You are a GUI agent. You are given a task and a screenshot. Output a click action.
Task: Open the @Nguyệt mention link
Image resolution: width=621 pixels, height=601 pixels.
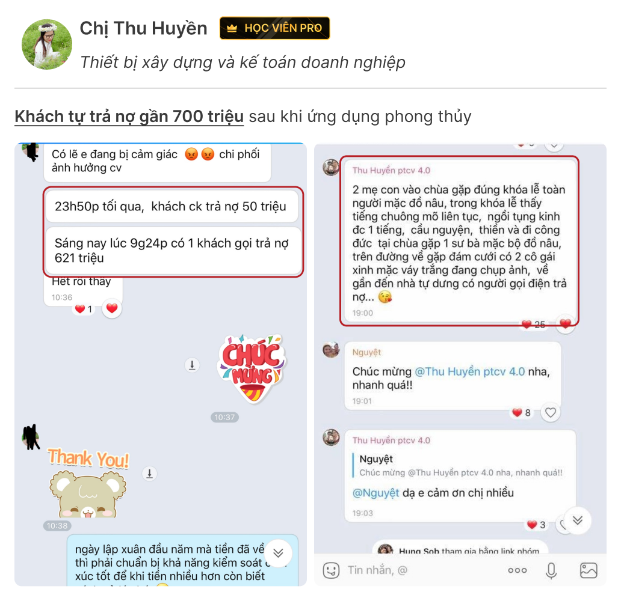coord(376,493)
